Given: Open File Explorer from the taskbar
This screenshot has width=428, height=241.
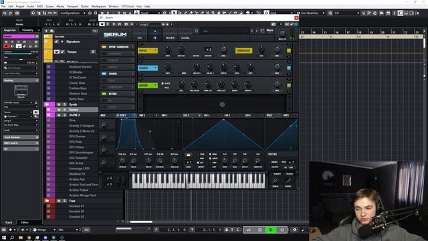Looking at the screenshot, I should click(x=21, y=238).
